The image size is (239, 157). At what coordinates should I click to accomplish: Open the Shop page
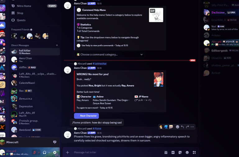click(x=20, y=13)
